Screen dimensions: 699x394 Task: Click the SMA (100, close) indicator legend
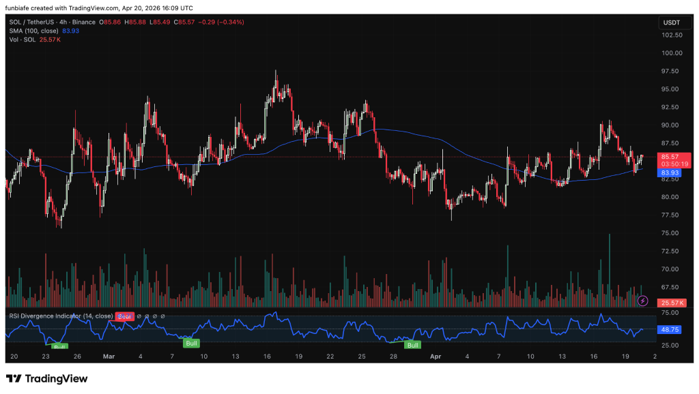click(31, 31)
